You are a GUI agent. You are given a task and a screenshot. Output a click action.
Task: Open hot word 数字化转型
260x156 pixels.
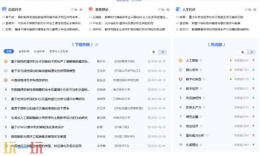194,79
